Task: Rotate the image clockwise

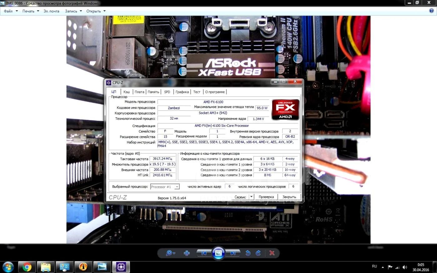Action: click(258, 253)
